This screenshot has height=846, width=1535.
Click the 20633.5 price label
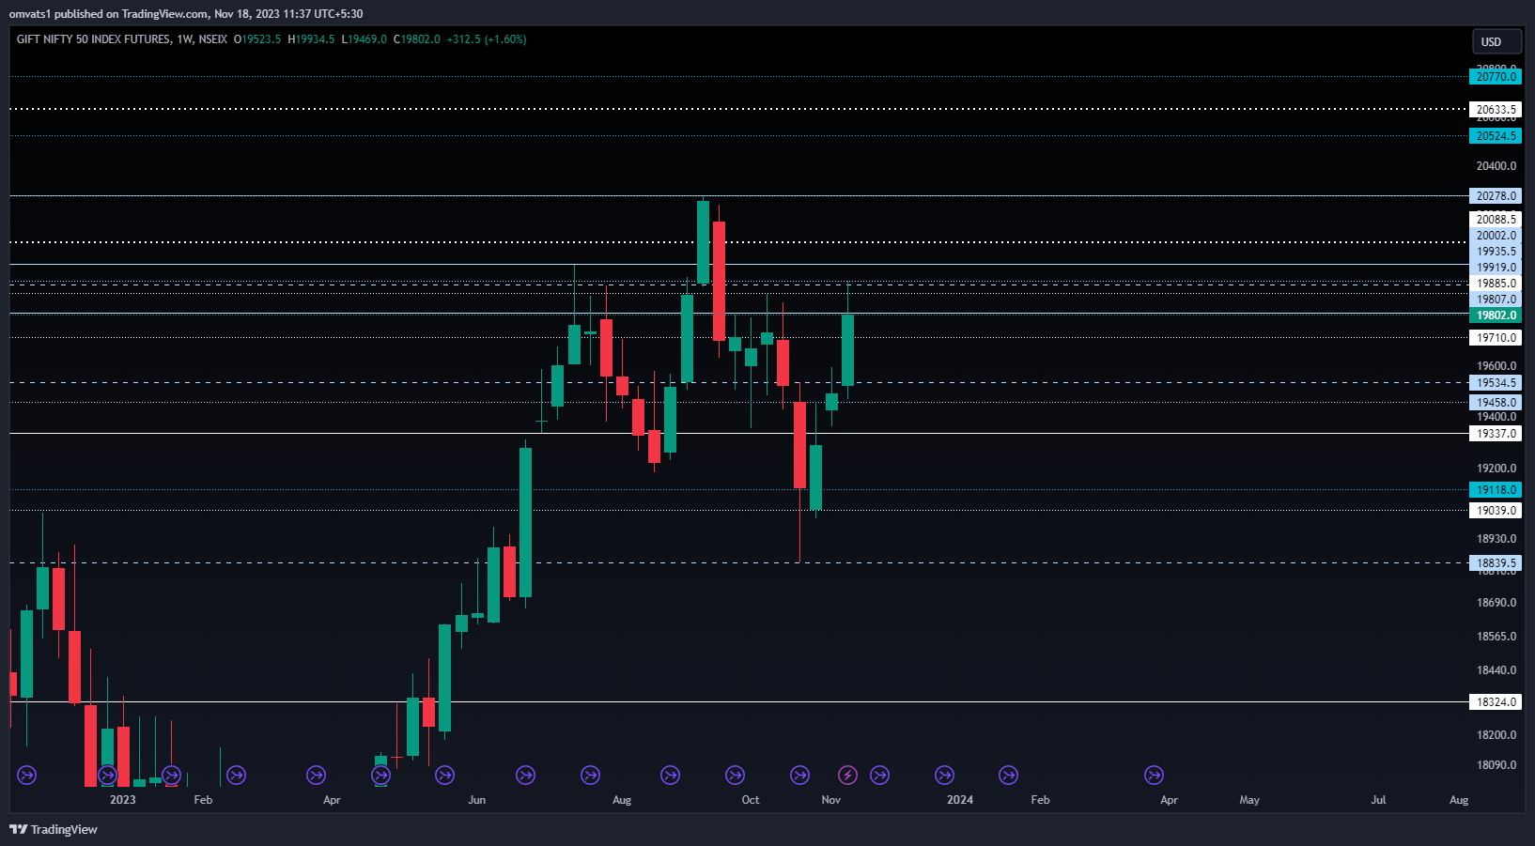tap(1496, 110)
